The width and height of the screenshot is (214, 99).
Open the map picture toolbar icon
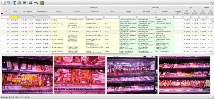(25, 3)
